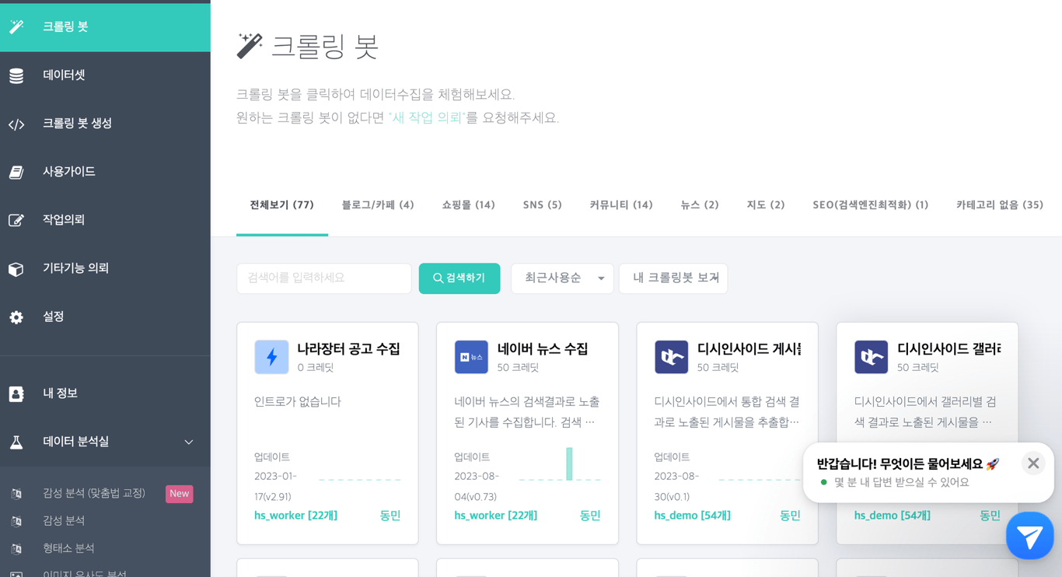The image size is (1062, 577).
Task: Select the 디시인사이드 갤러리 card logo
Action: (x=871, y=357)
